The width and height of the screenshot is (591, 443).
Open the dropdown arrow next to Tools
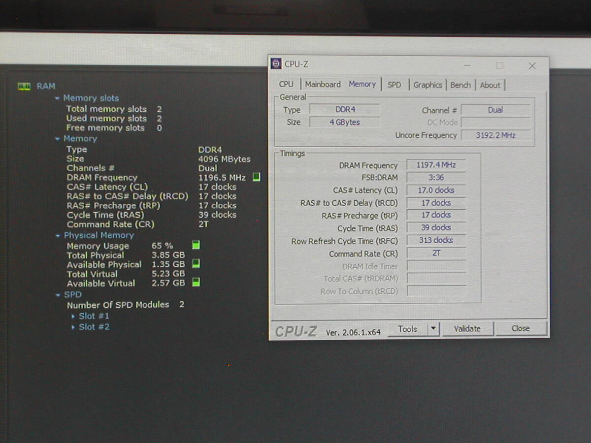433,329
